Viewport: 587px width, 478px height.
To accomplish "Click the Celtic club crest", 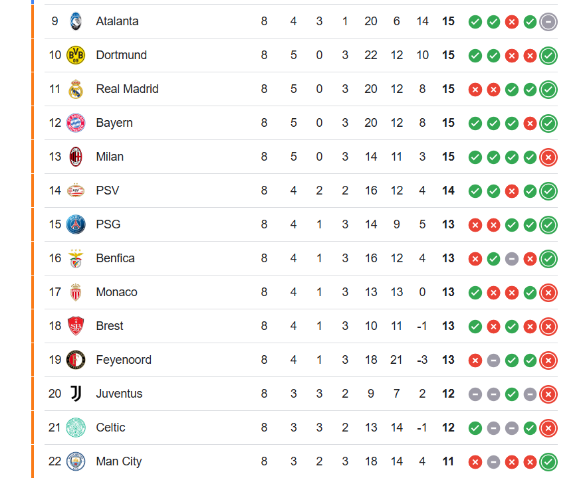I will pyautogui.click(x=76, y=428).
